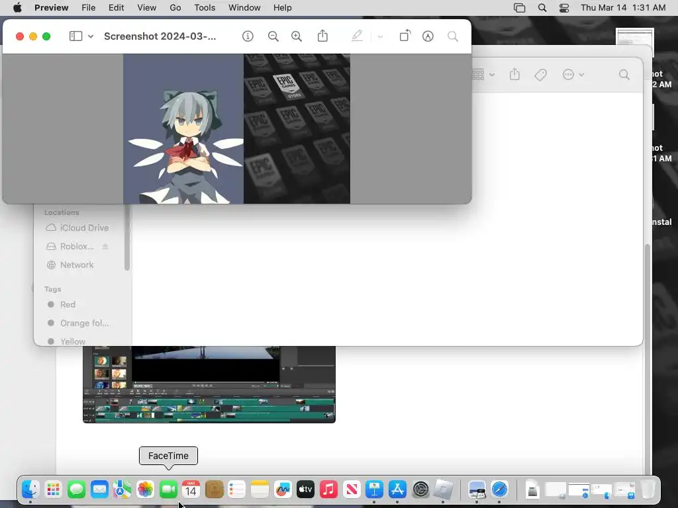Image resolution: width=678 pixels, height=508 pixels.
Task: Open the Help menu
Action: click(282, 8)
